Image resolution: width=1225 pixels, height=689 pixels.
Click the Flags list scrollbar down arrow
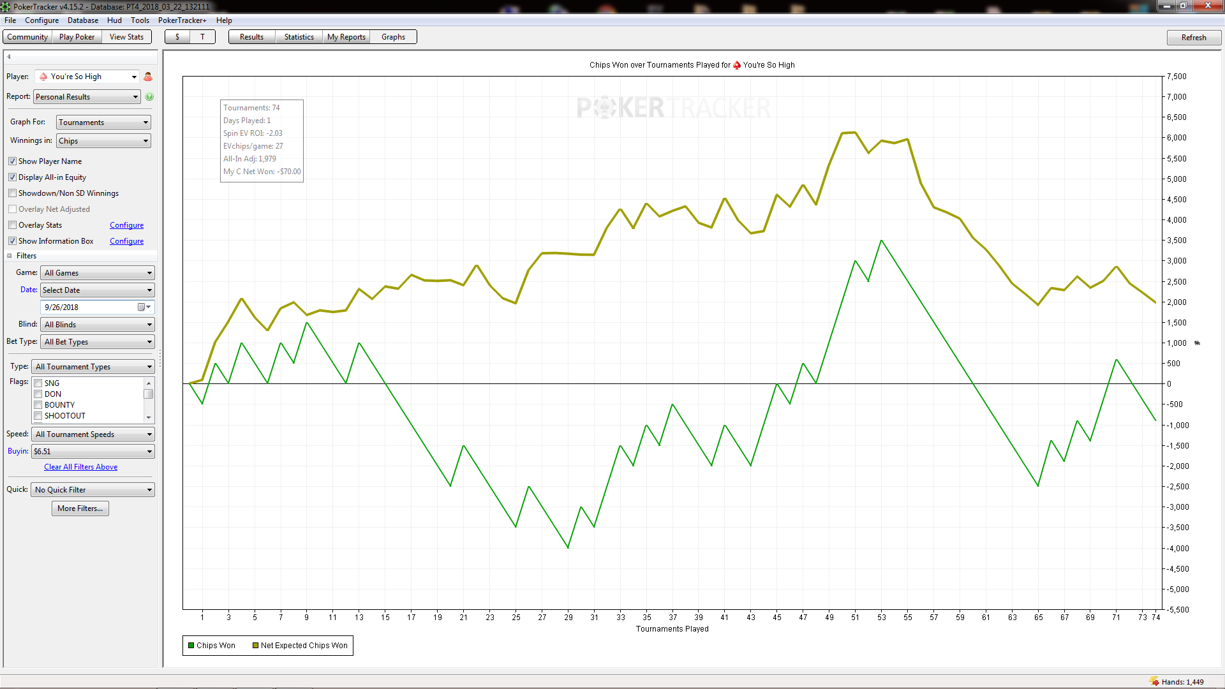click(x=149, y=418)
